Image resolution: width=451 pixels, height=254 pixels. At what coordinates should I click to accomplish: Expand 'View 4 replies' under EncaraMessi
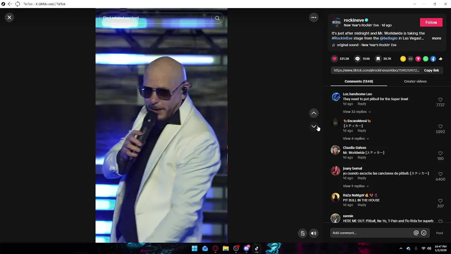(x=356, y=139)
